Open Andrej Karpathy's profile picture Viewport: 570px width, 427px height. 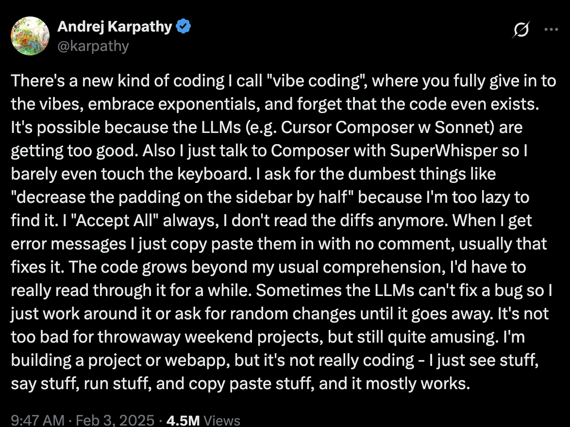tap(30, 36)
